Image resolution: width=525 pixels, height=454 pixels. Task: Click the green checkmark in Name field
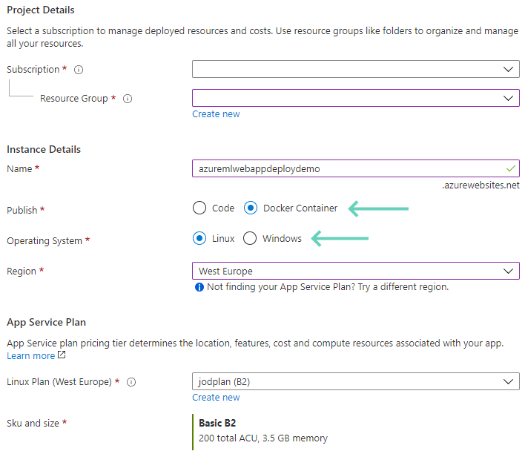pos(509,168)
